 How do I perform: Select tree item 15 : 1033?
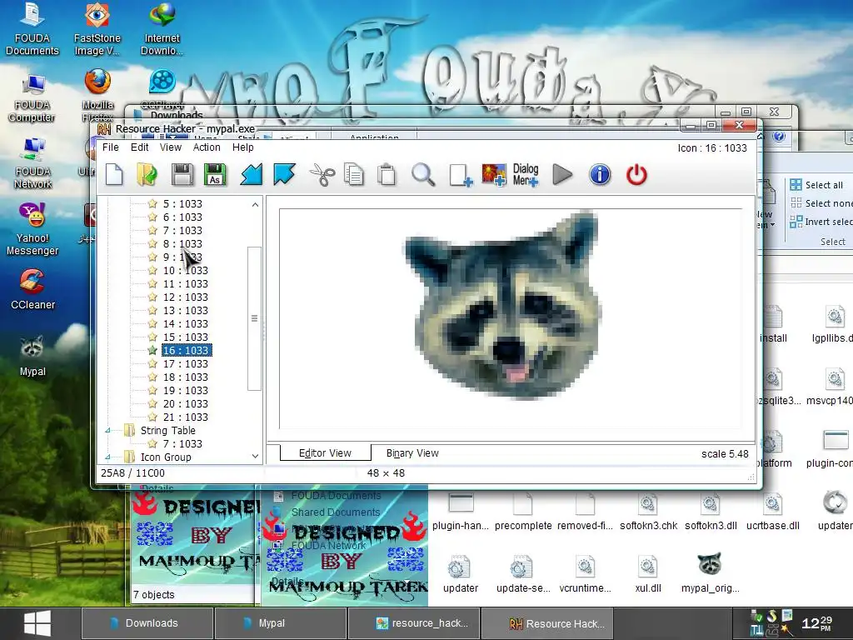[x=185, y=337]
